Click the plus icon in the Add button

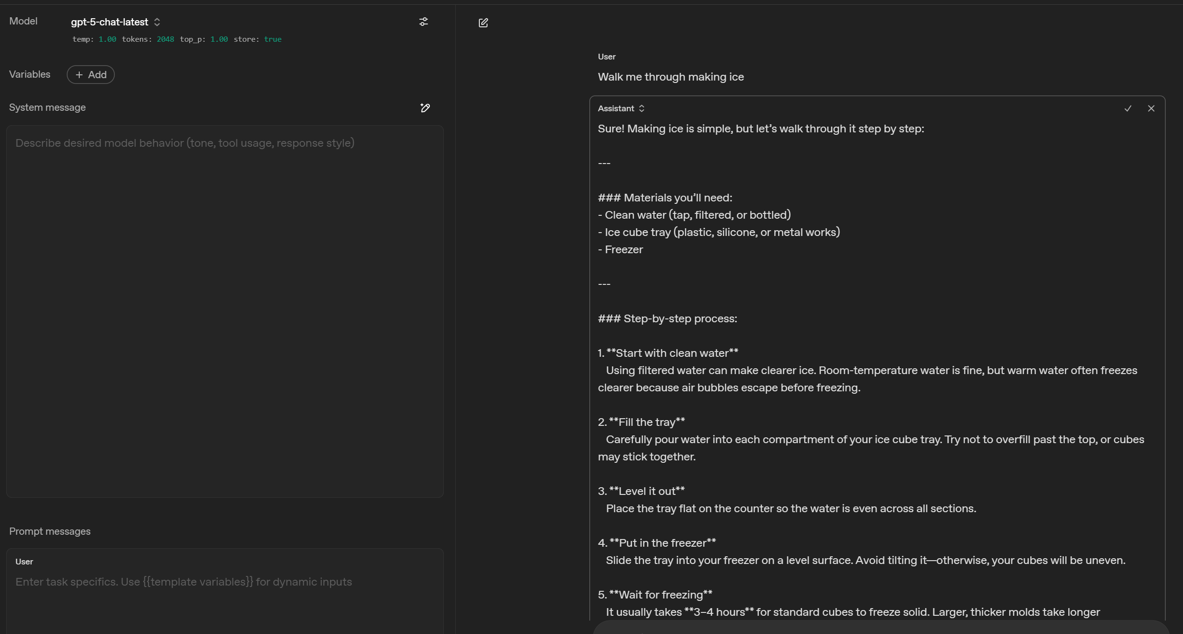[x=79, y=75]
